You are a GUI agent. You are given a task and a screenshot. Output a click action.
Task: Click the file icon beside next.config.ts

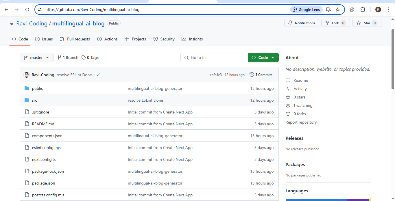pyautogui.click(x=27, y=159)
